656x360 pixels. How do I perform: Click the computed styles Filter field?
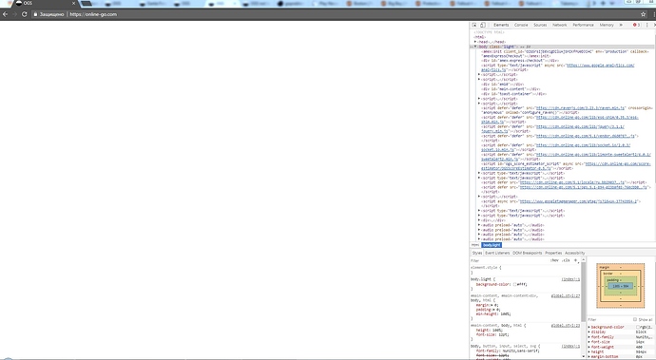coord(608,319)
